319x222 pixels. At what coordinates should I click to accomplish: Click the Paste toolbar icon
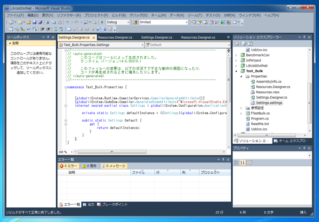[x=60, y=22]
